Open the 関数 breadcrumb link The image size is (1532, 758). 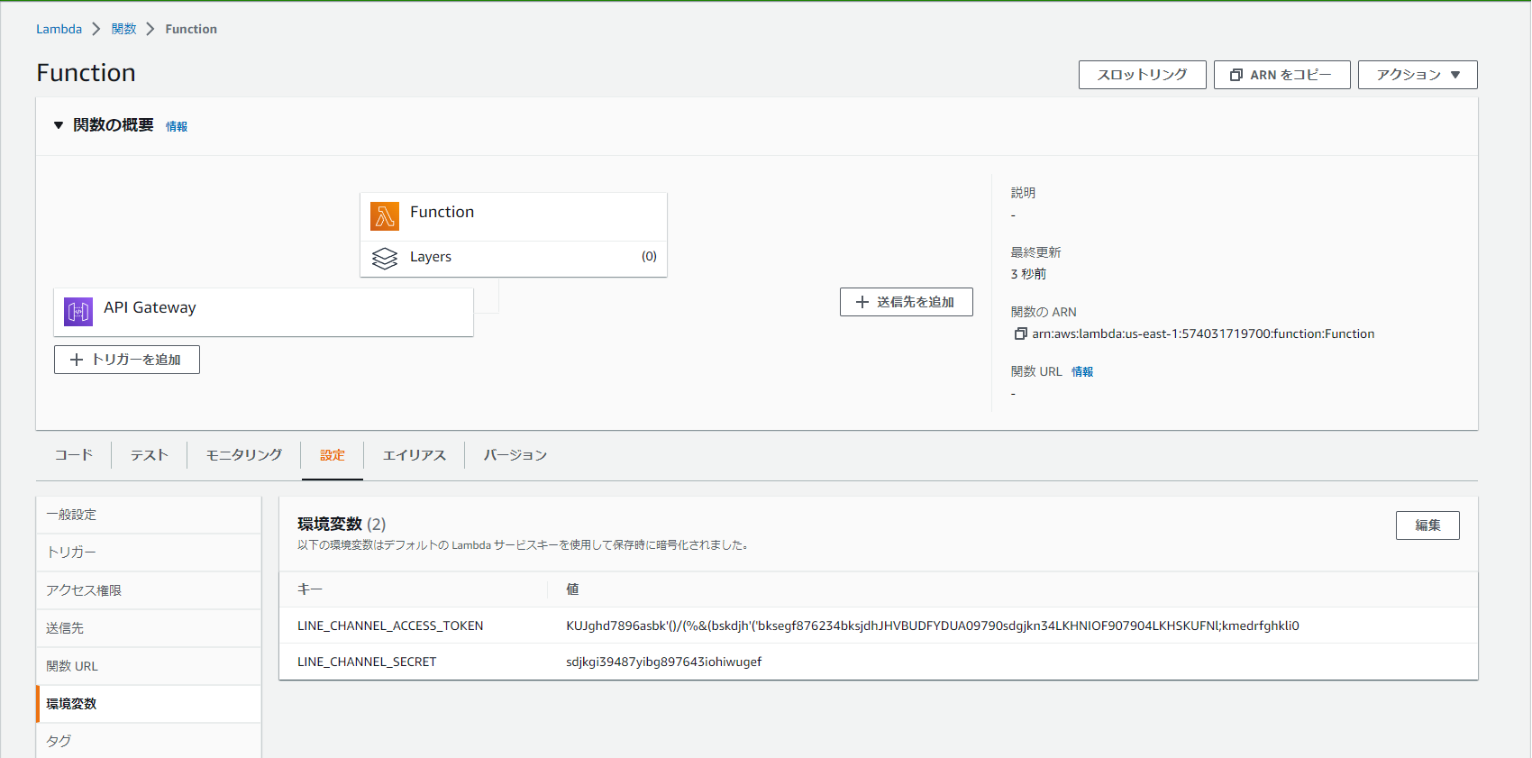point(123,29)
